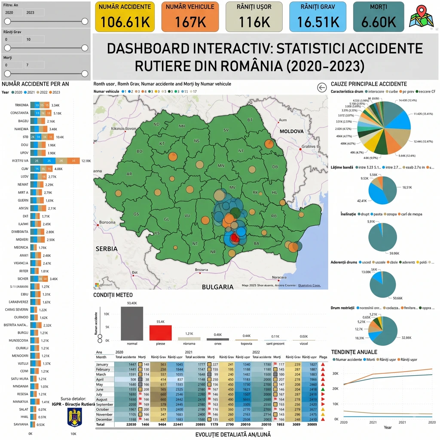Click the Răniți Grav maximum field showing 10
This screenshot has width=440, height=440.
pyautogui.click(x=34, y=39)
